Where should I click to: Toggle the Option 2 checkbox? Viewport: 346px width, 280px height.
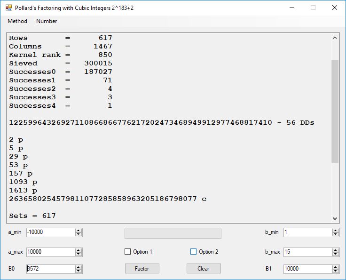pyautogui.click(x=193, y=252)
